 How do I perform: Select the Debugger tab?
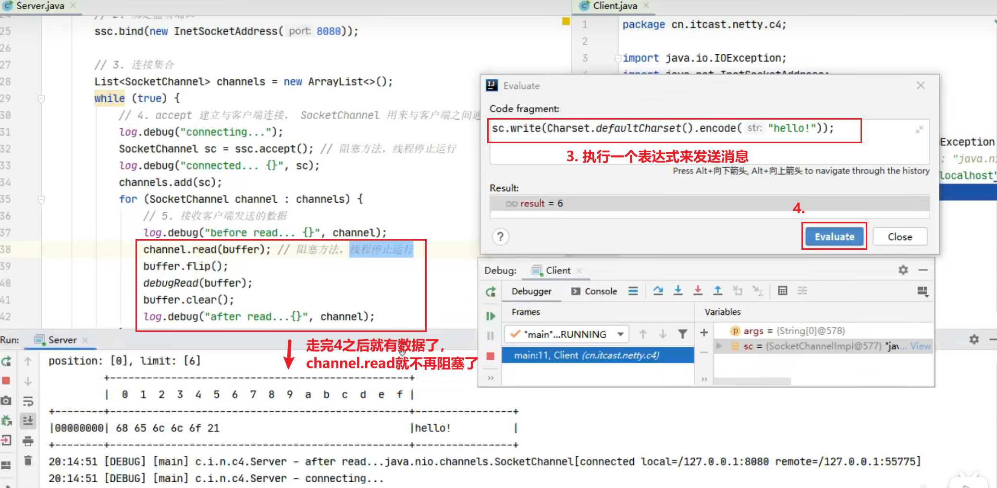pos(531,291)
